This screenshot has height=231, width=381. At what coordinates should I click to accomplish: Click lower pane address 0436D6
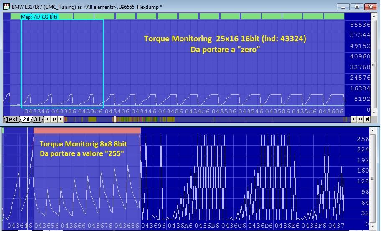click(261, 226)
